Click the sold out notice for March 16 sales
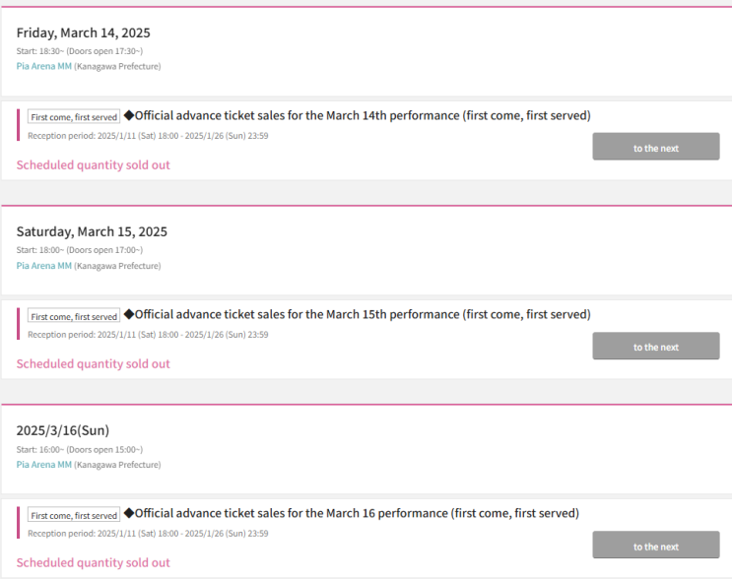 [93, 562]
